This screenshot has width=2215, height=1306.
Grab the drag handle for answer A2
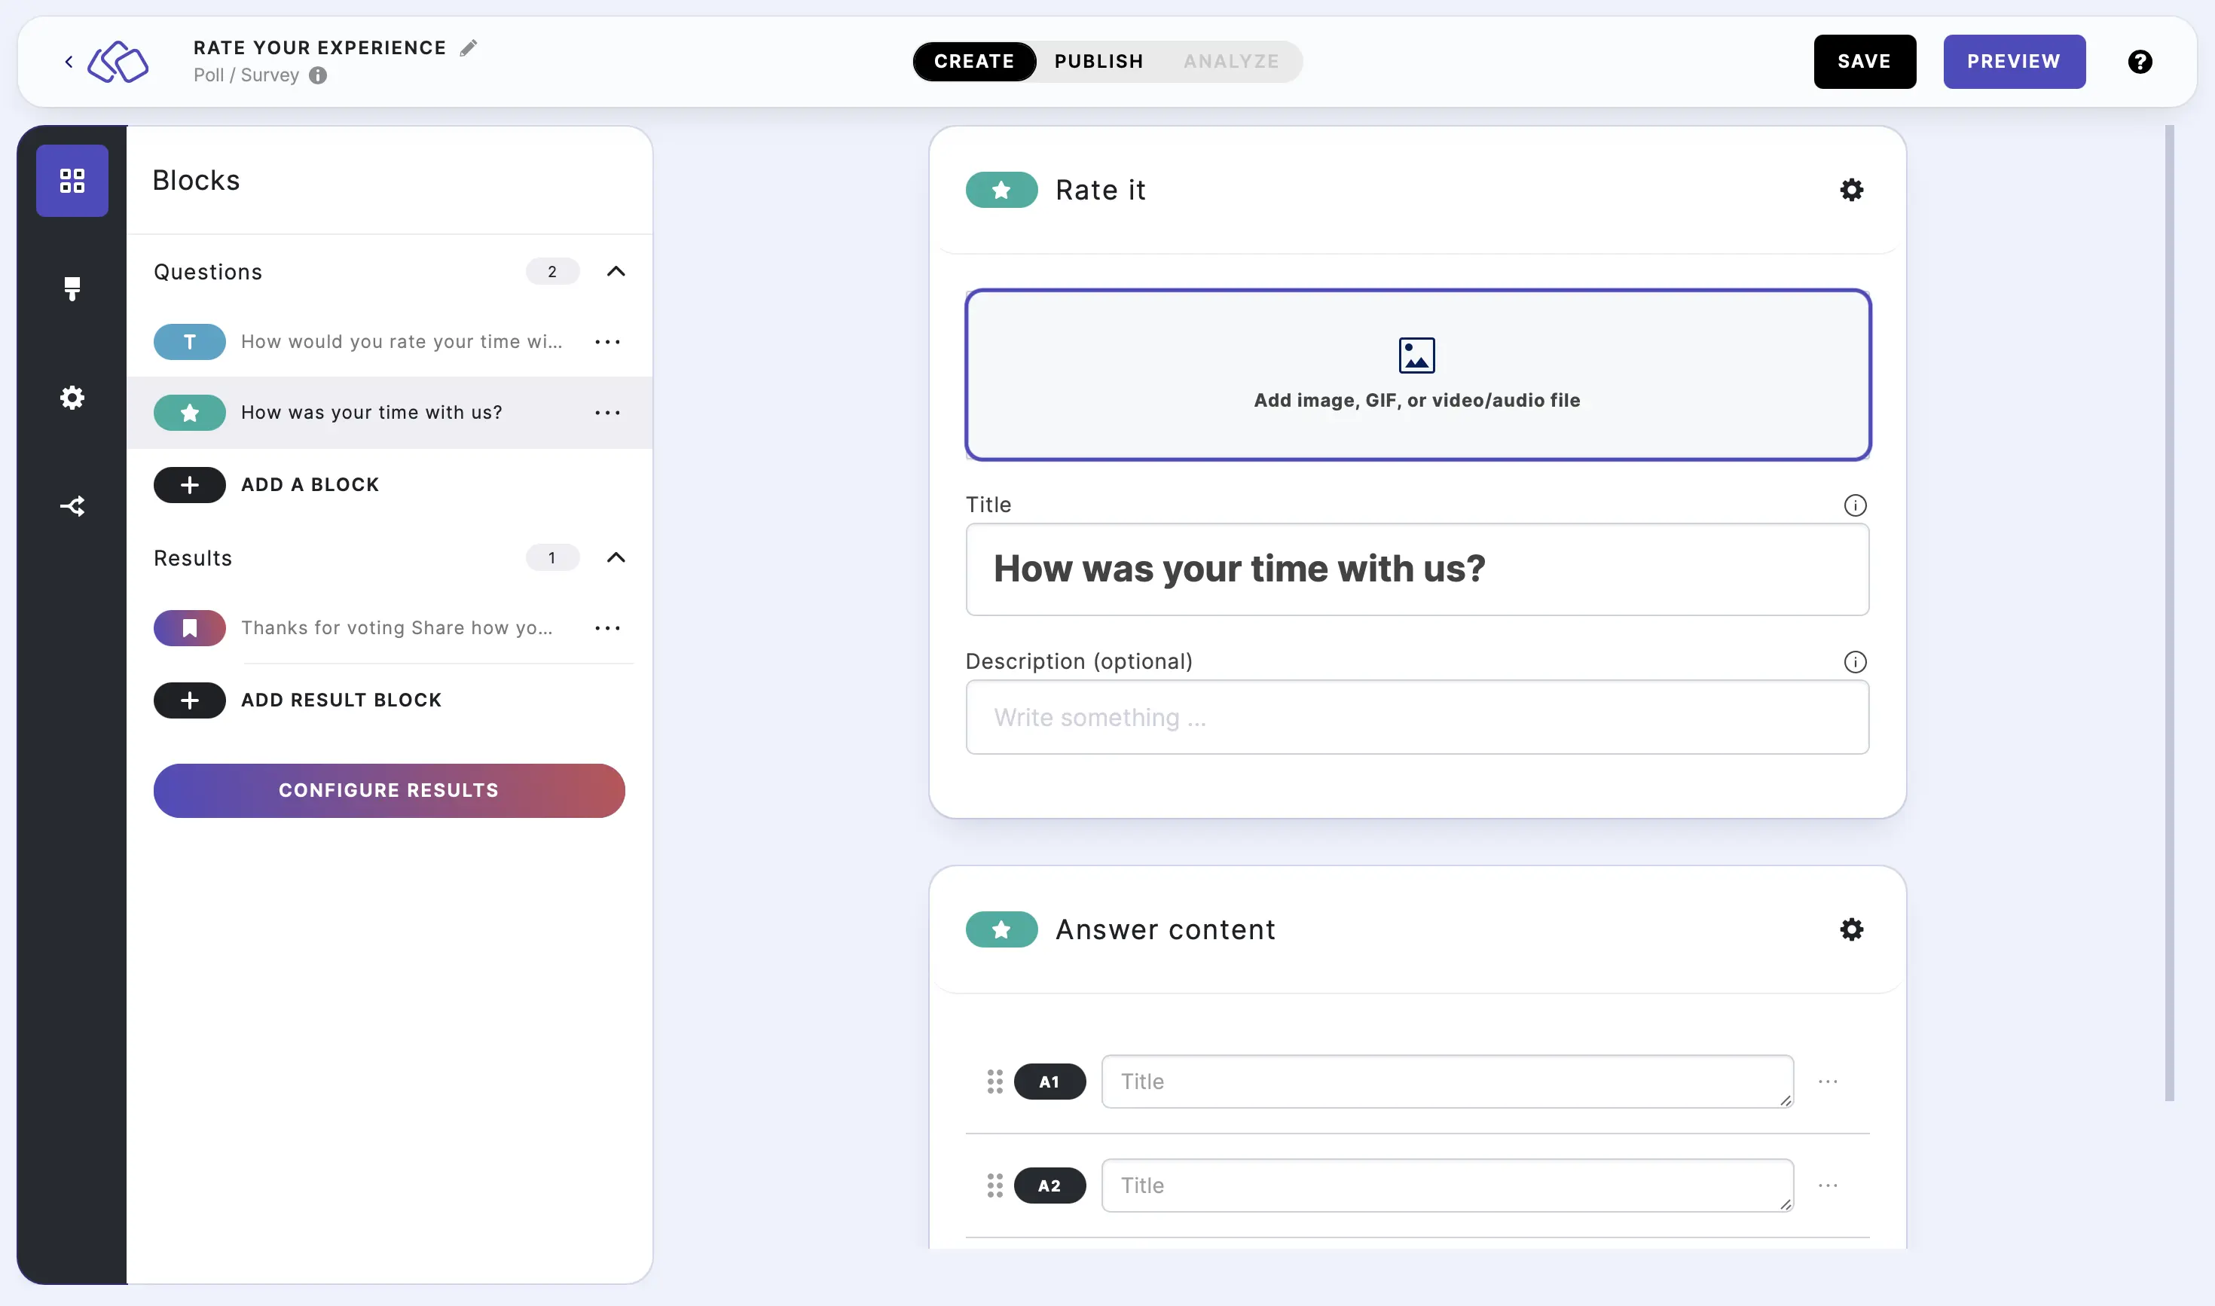[x=994, y=1185]
